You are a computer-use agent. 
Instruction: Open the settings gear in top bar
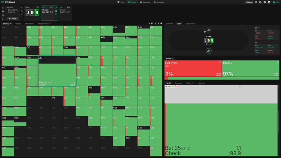click(265, 2)
